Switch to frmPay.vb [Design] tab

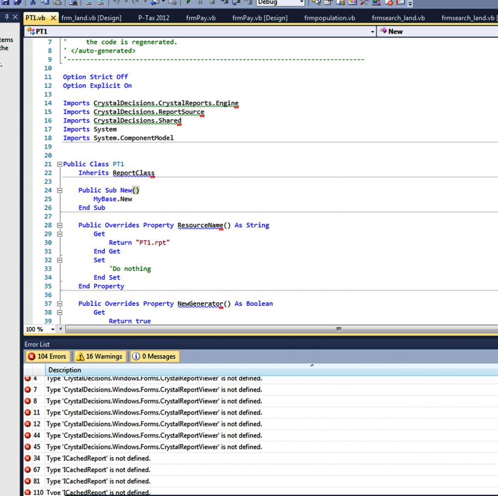(260, 18)
